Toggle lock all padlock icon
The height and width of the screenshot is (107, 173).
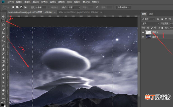pyautogui.click(x=162, y=28)
